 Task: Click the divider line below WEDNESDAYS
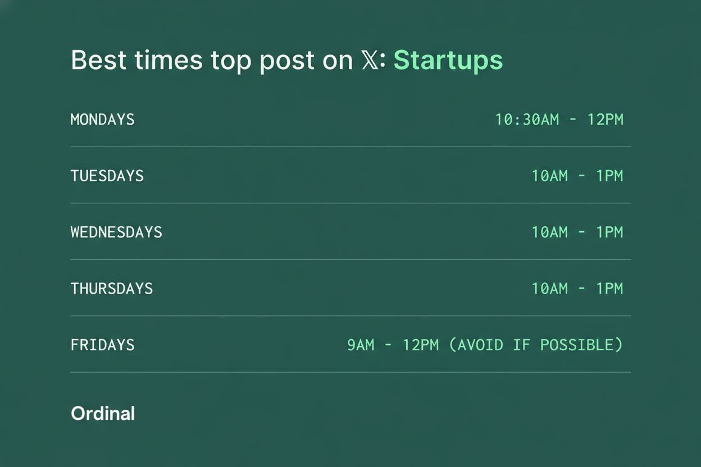coord(350,259)
